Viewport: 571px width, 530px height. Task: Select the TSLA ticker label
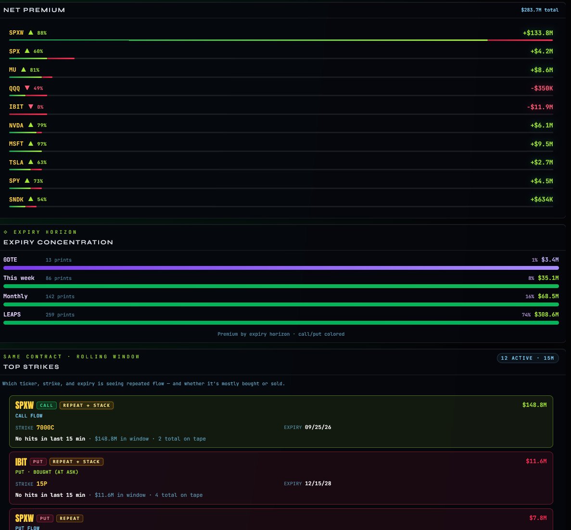point(16,163)
